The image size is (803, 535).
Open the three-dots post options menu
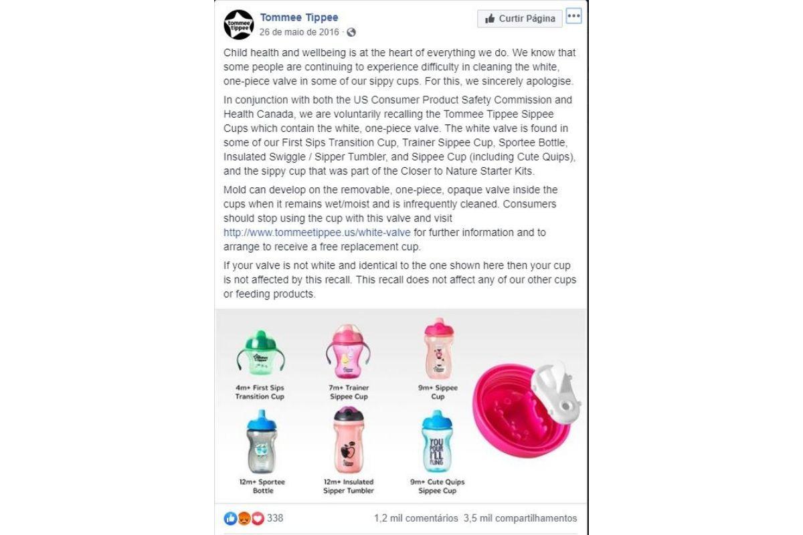point(573,17)
